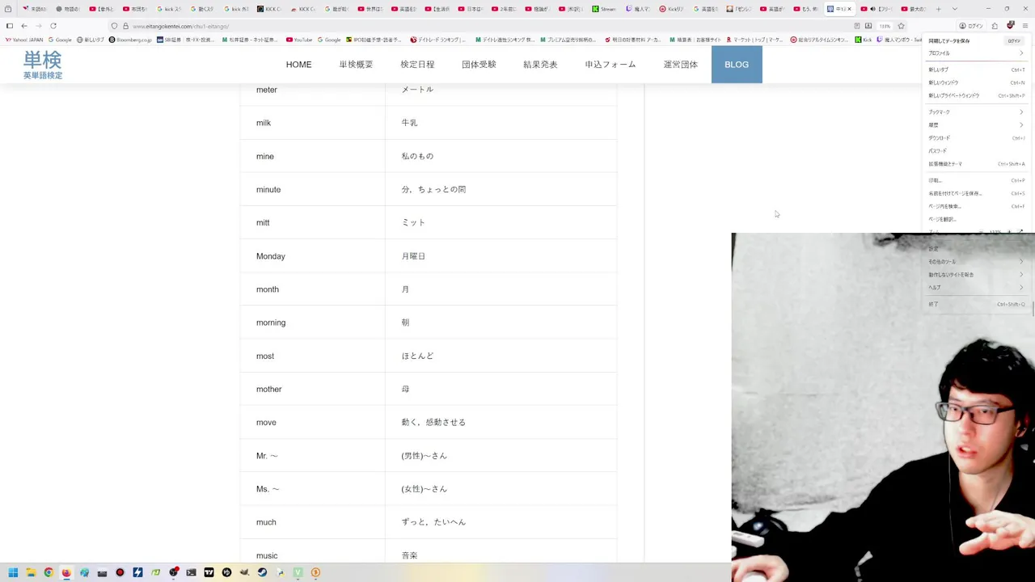Click the word "milk" in the table
Image resolution: width=1035 pixels, height=582 pixels.
point(264,123)
